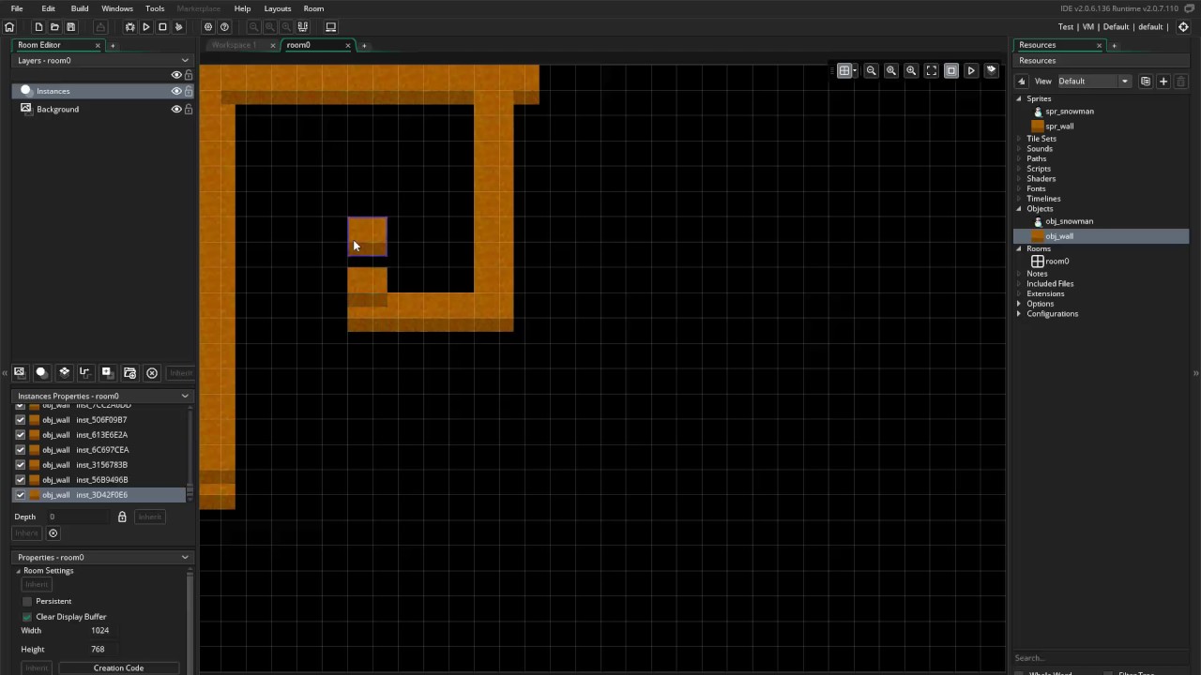Open the Room menu

click(313, 8)
